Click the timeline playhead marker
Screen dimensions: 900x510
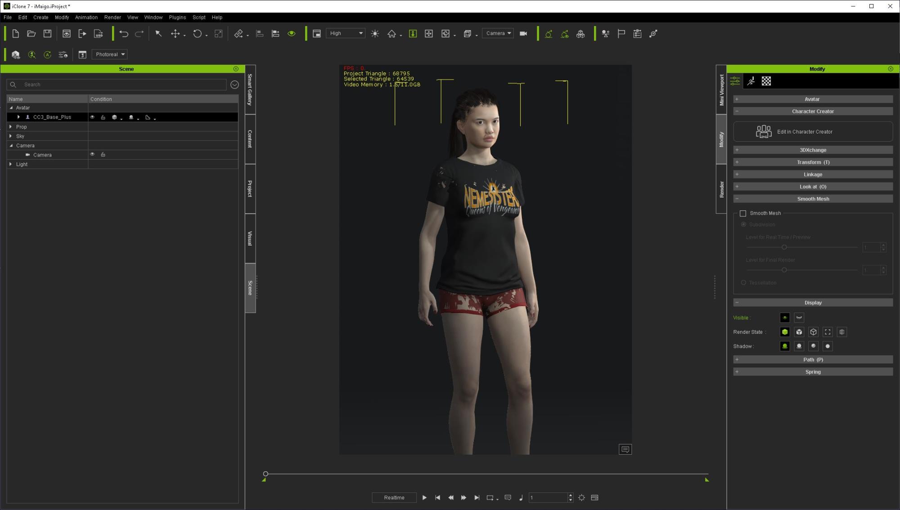pos(265,474)
